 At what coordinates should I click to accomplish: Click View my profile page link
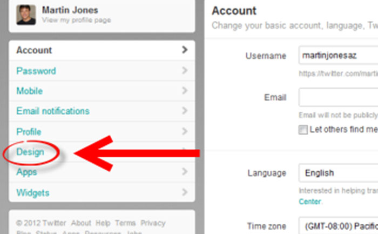click(x=77, y=20)
